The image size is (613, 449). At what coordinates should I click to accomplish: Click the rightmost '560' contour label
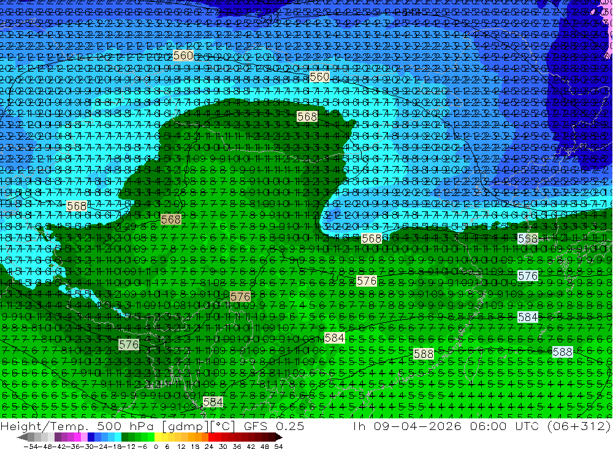pos(319,77)
